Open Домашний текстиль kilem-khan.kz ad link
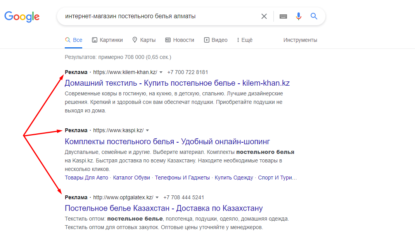The image size is (415, 238). pos(177,83)
